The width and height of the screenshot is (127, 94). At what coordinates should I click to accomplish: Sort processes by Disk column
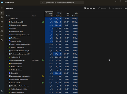click(66, 14)
